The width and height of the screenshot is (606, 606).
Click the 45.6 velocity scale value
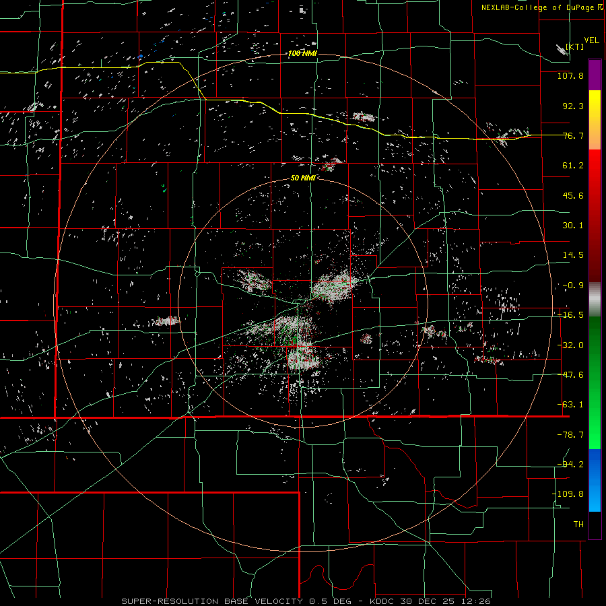(x=573, y=195)
